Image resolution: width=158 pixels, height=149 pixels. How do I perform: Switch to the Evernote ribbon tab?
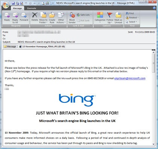click(32, 8)
